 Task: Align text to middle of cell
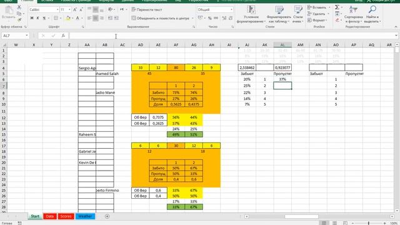tap(96, 10)
